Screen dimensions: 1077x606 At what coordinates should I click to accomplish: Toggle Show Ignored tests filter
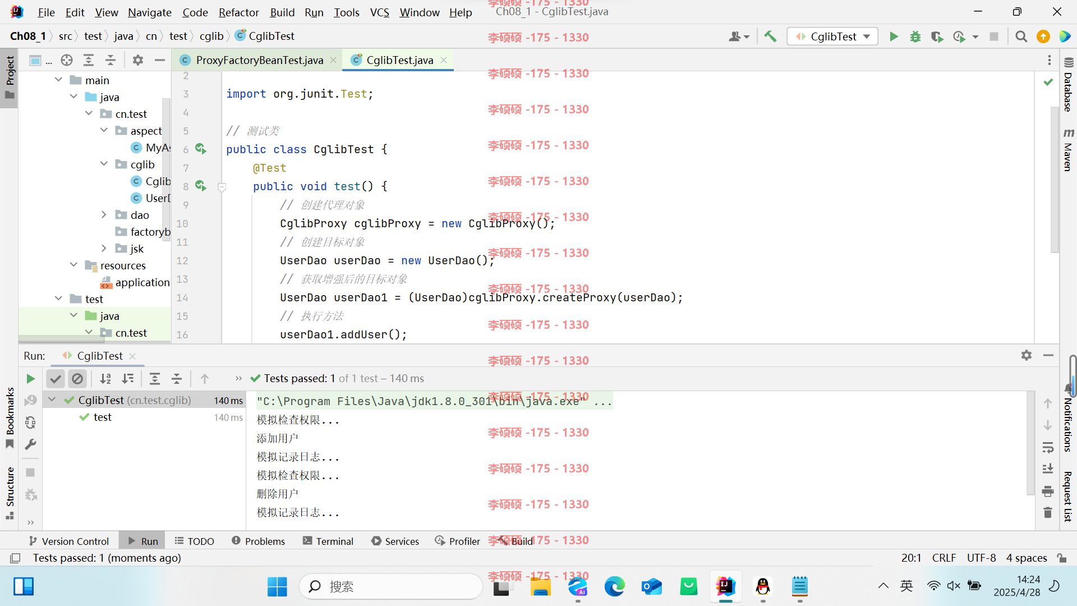[77, 379]
